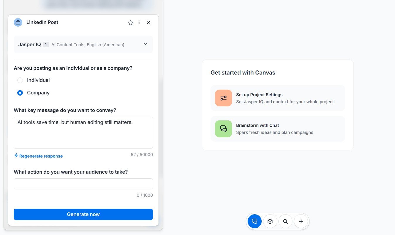Click the 52 / 50000 character counter
This screenshot has height=235, width=395.
[142, 155]
